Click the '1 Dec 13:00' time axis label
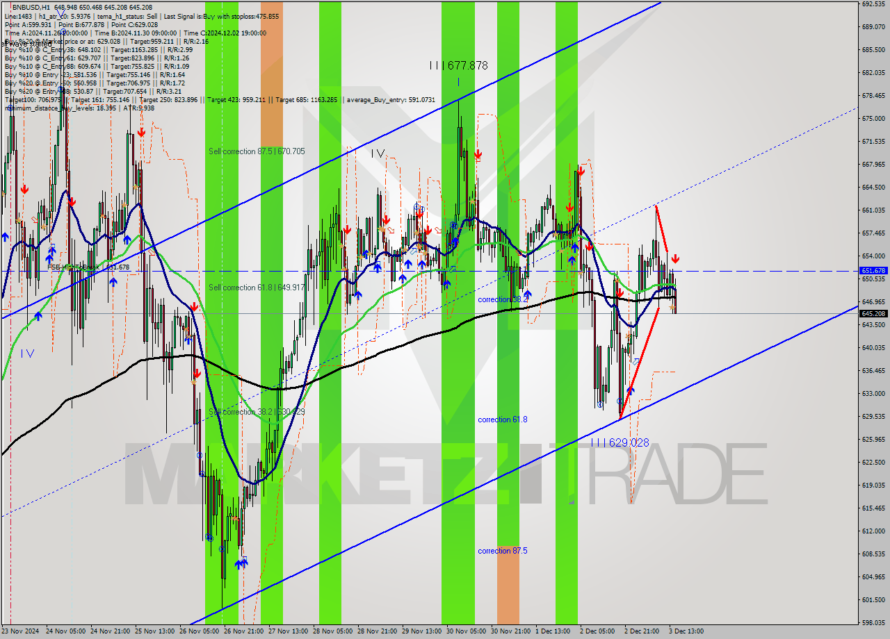The width and height of the screenshot is (890, 639). (x=553, y=631)
